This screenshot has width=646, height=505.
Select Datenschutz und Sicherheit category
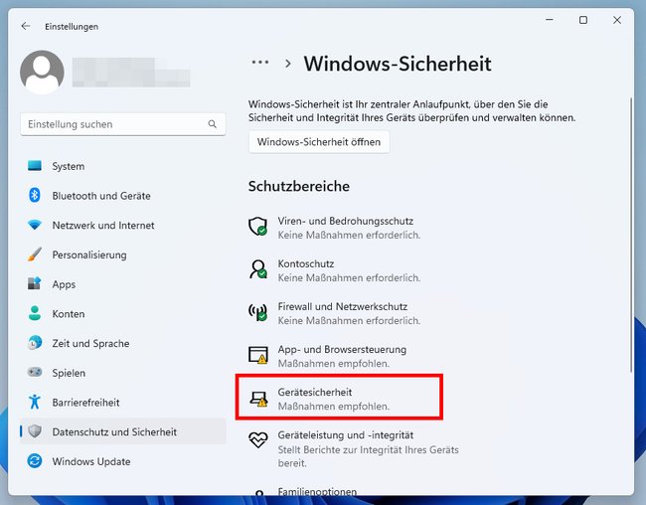pos(123,431)
